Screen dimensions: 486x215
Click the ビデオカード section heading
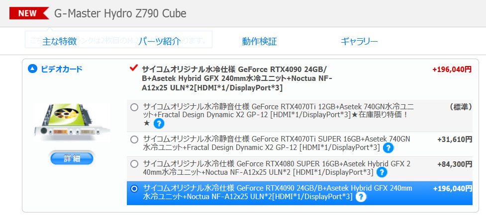tap(62, 69)
